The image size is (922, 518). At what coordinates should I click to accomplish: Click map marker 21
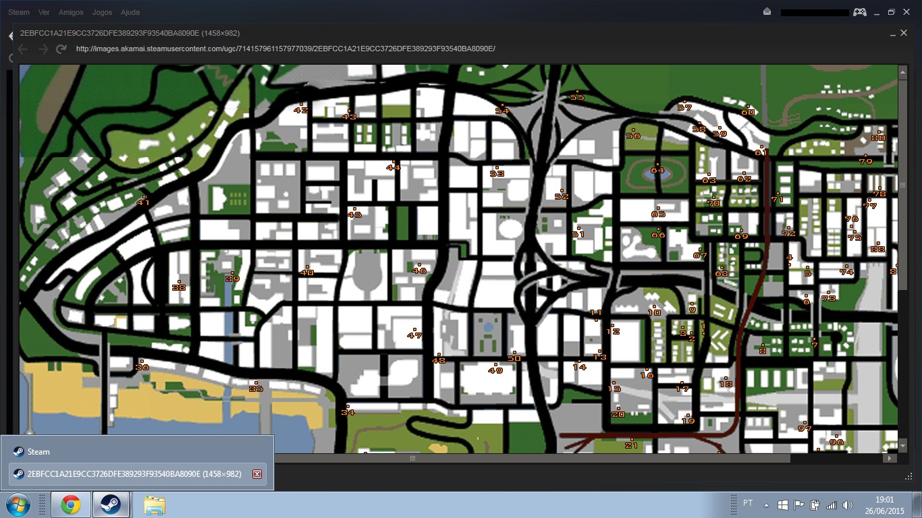click(x=631, y=444)
